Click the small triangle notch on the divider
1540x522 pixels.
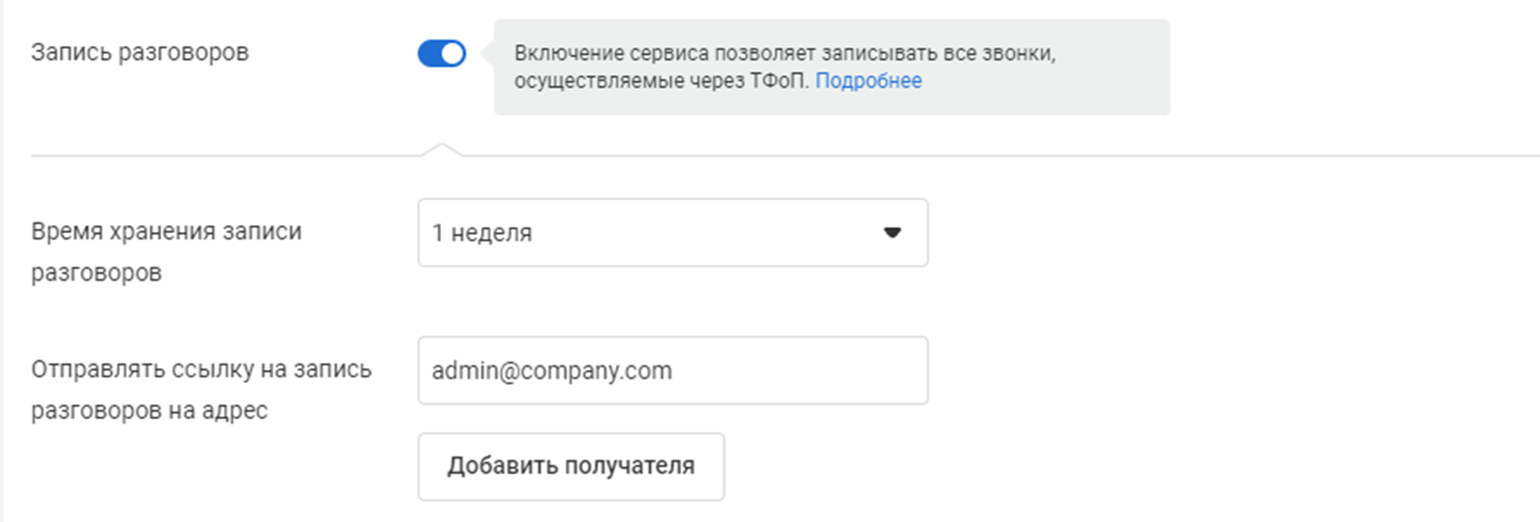442,149
